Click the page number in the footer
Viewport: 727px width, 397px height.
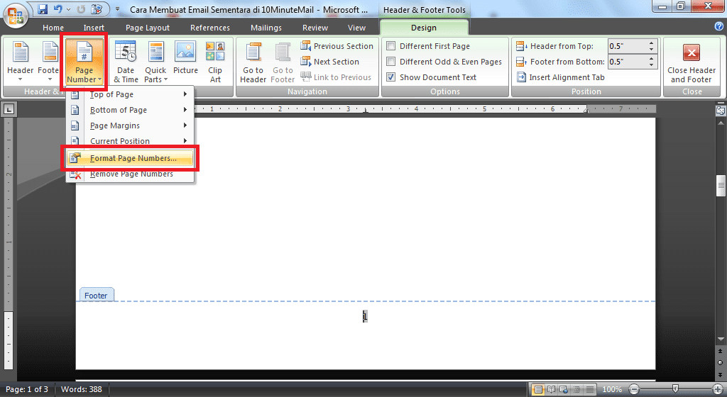pos(365,316)
